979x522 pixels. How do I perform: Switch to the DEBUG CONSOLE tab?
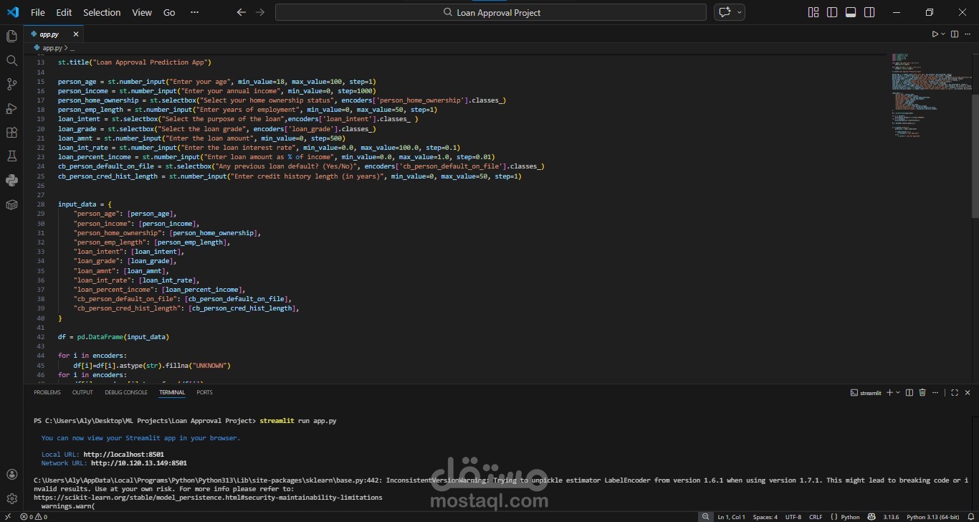coord(126,392)
